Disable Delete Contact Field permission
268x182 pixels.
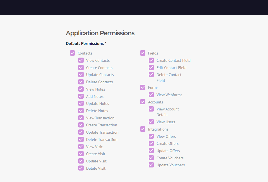pos(151,75)
